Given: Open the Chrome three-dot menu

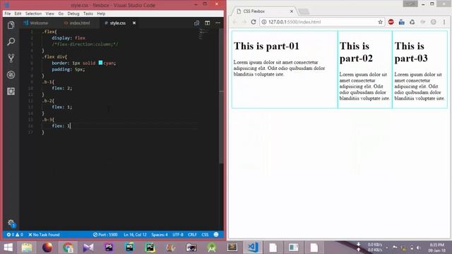Looking at the screenshot, I should (x=444, y=22).
